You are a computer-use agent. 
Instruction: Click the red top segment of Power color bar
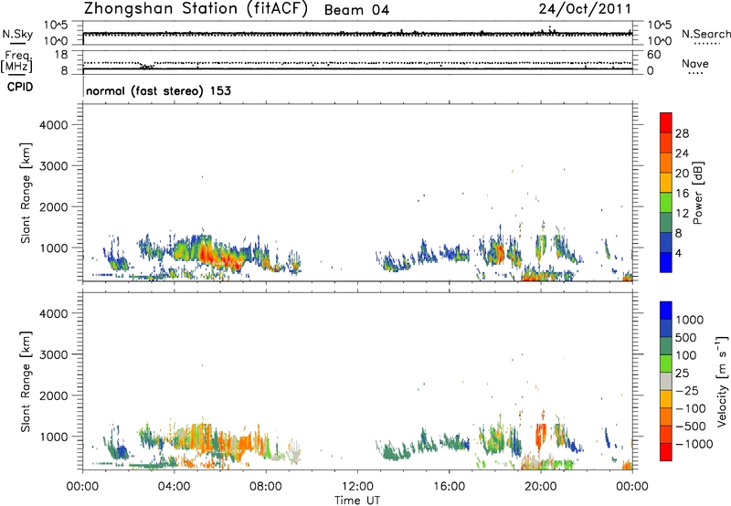tap(666, 123)
